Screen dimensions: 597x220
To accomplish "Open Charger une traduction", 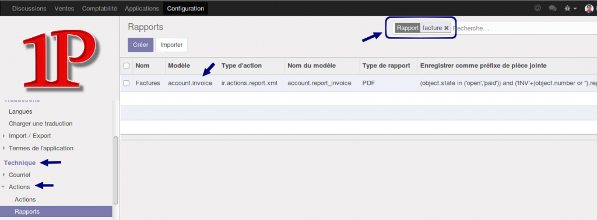I will click(x=40, y=124).
